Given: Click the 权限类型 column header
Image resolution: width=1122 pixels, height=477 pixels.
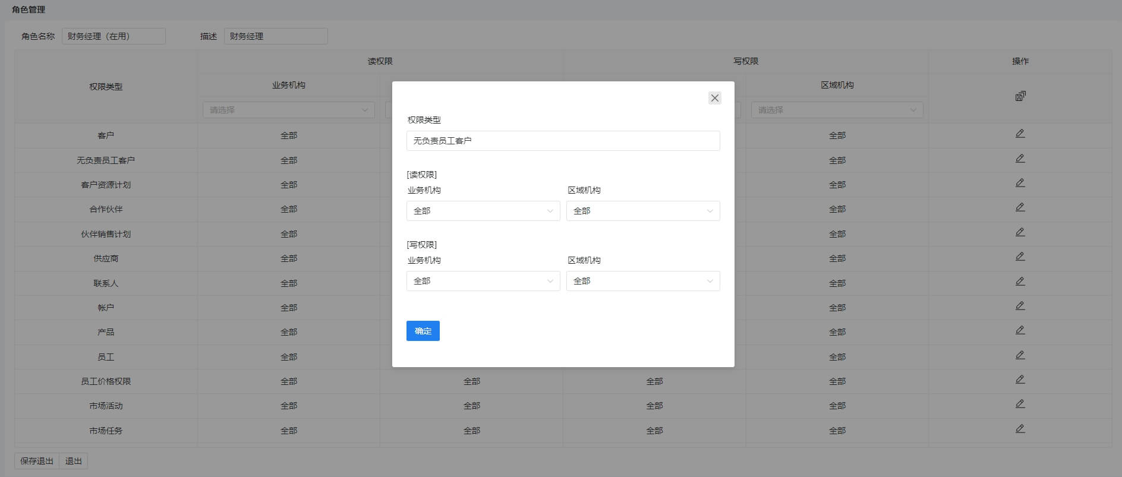Looking at the screenshot, I should click(106, 87).
